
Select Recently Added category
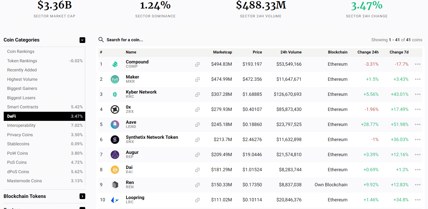pyautogui.click(x=22, y=70)
